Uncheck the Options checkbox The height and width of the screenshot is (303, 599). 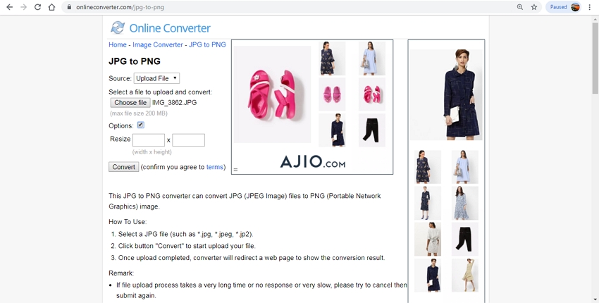(x=140, y=125)
